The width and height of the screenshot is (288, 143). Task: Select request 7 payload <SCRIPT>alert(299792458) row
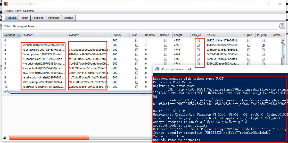tap(44, 73)
